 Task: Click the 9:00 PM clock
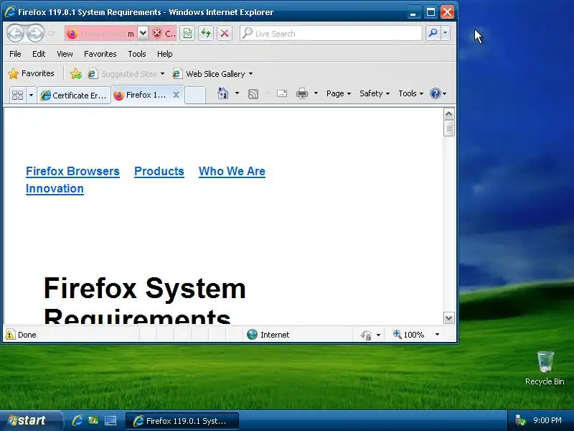pyautogui.click(x=547, y=420)
